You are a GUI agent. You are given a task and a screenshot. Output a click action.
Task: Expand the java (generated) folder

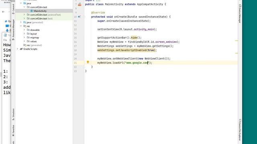pyautogui.click(x=21, y=22)
